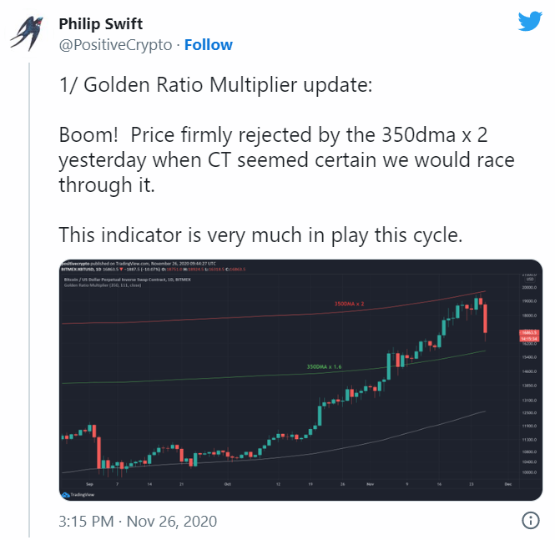Click the Twitter bird logo
Image resolution: width=555 pixels, height=540 pixels.
coord(530,22)
